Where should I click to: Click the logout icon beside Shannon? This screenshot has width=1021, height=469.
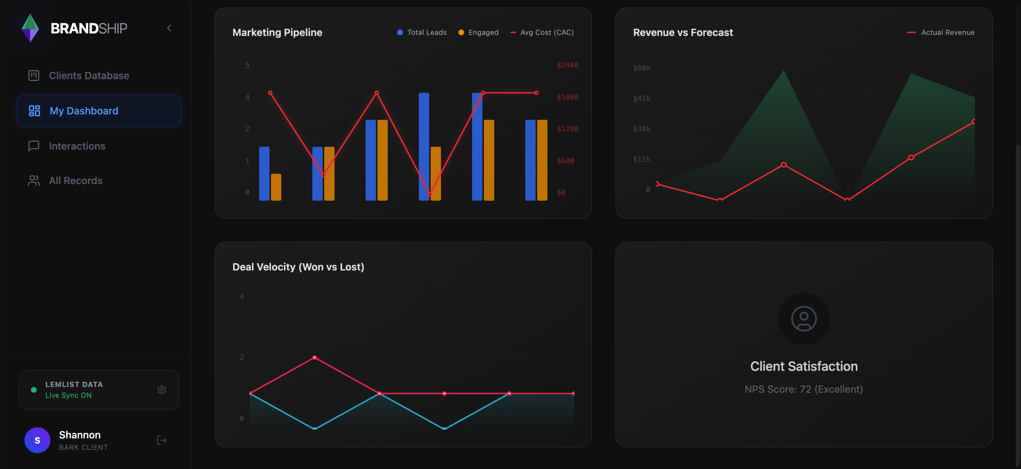161,440
